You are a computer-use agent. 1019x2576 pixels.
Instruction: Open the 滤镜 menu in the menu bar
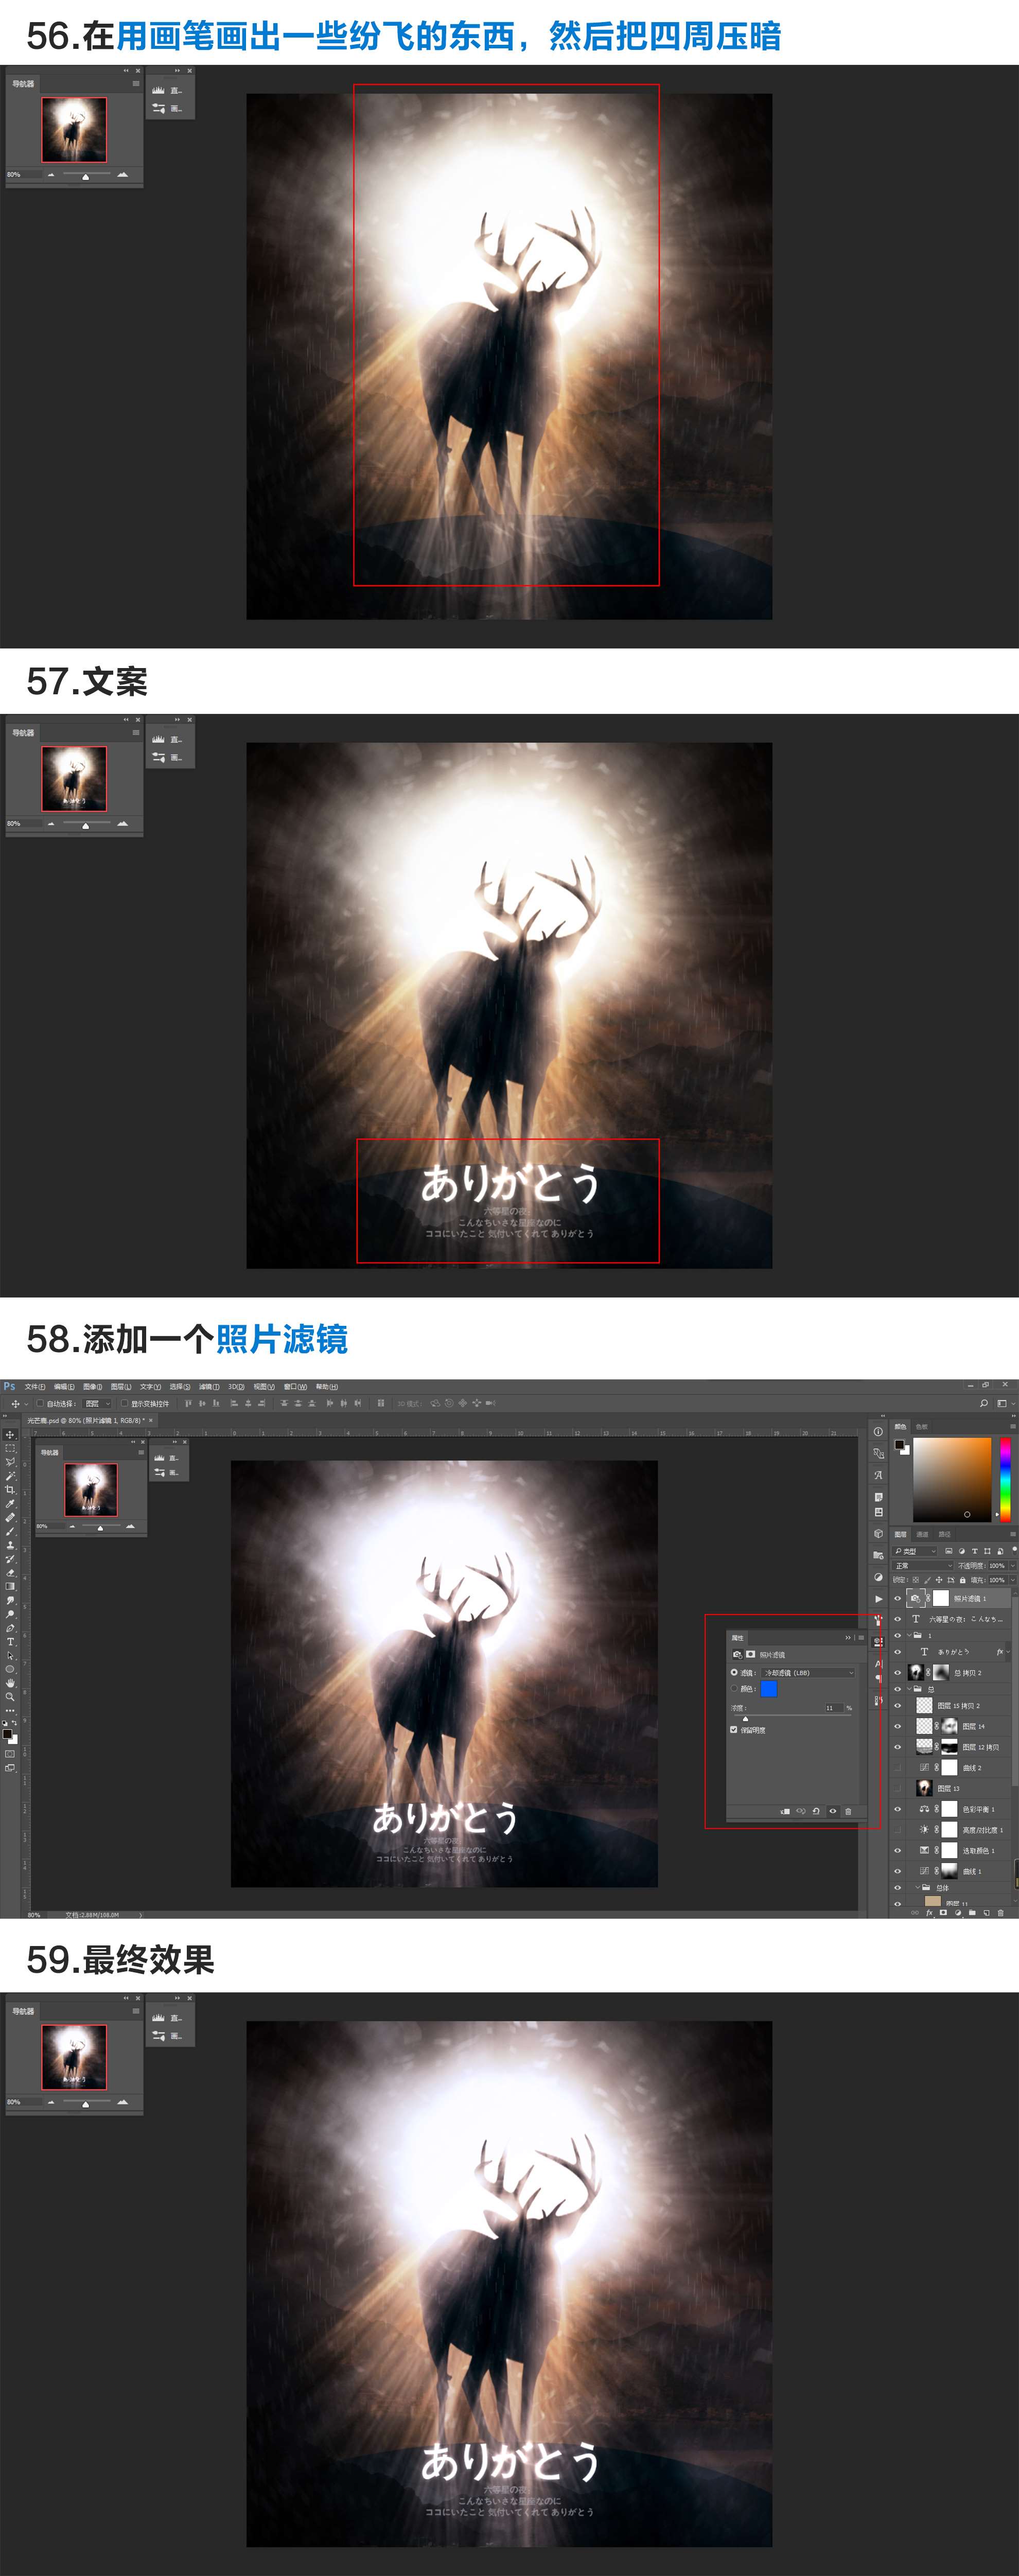point(209,1387)
